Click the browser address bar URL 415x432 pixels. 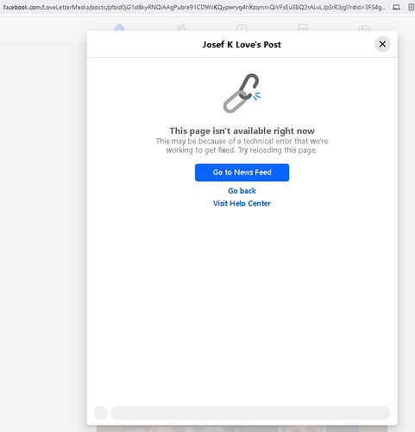coord(194,8)
